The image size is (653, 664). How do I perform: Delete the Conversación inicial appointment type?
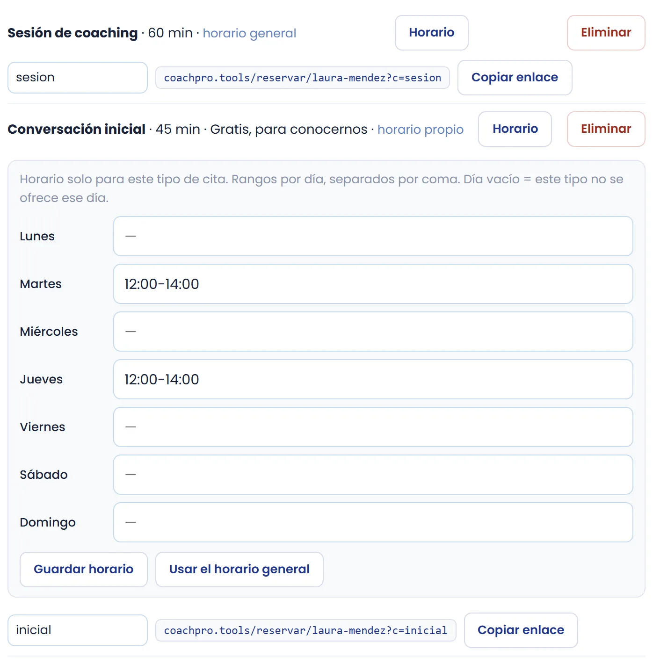[x=606, y=129]
